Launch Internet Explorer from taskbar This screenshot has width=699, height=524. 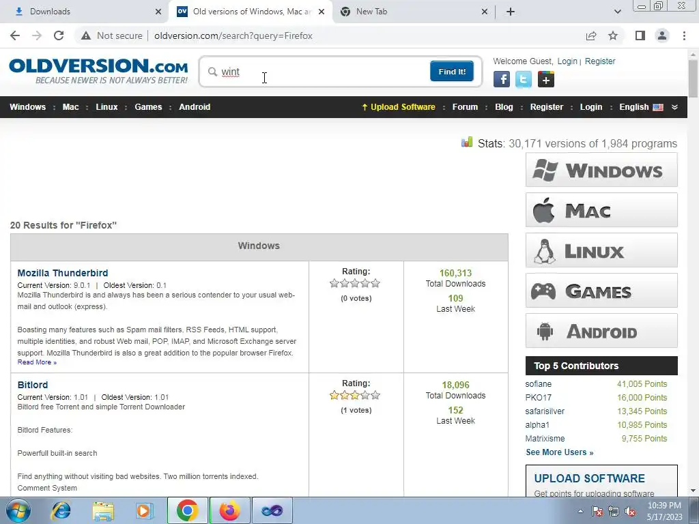tap(61, 510)
